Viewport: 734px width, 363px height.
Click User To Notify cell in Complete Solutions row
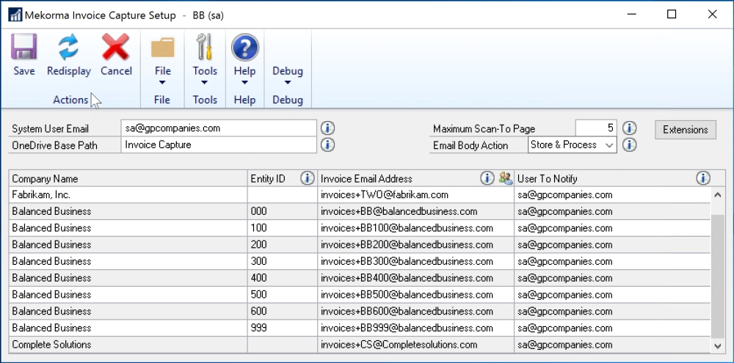tap(613, 345)
